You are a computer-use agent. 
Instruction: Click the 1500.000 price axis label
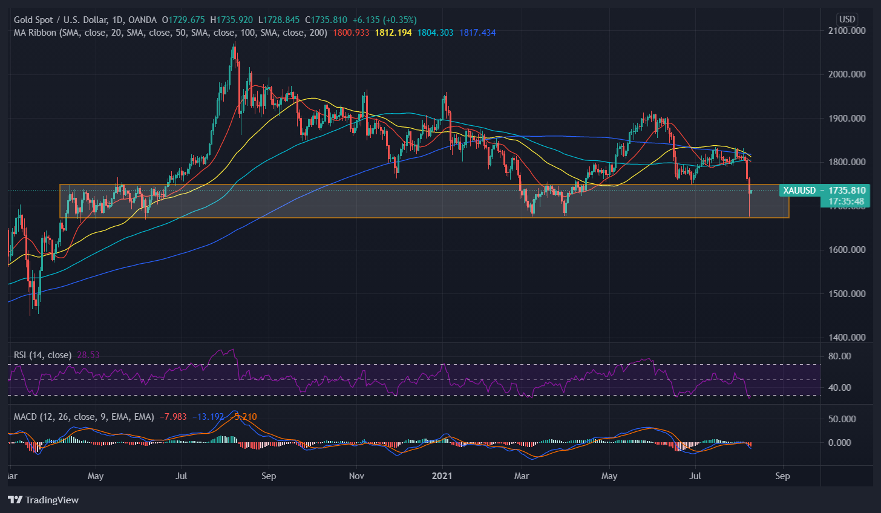coord(847,294)
